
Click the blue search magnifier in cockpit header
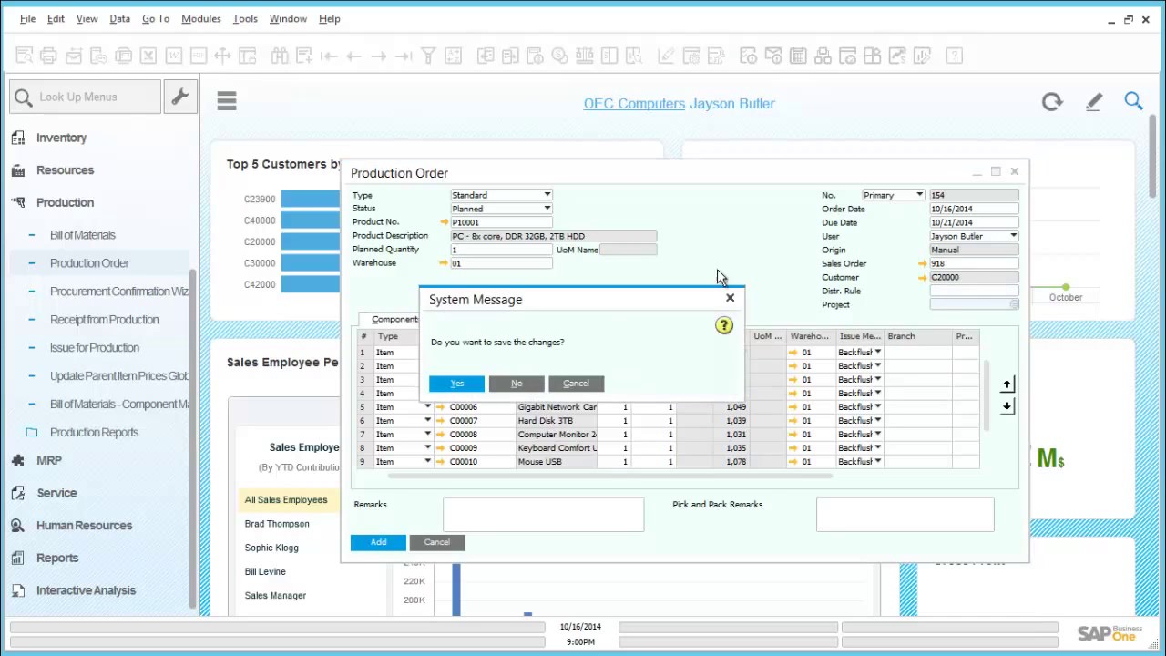point(1133,101)
